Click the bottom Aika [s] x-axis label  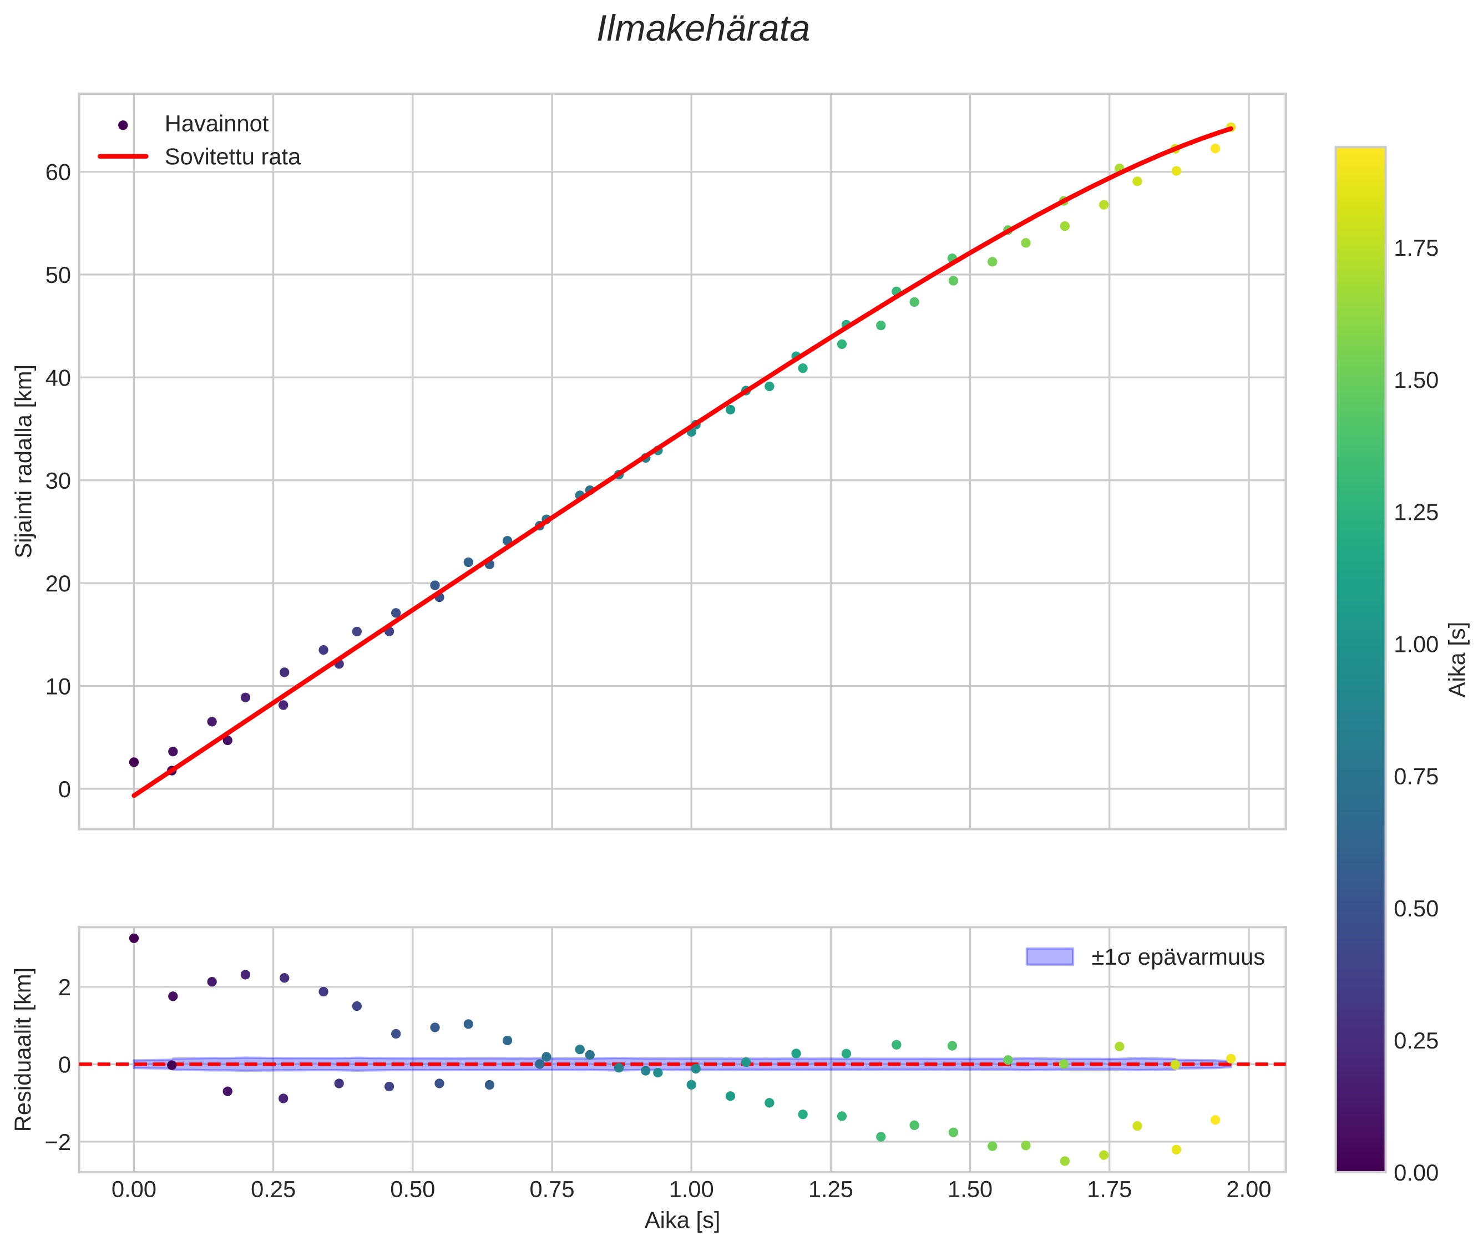682,1220
